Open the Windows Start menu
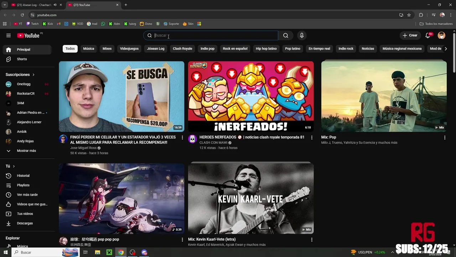456x257 pixels. tap(6, 252)
